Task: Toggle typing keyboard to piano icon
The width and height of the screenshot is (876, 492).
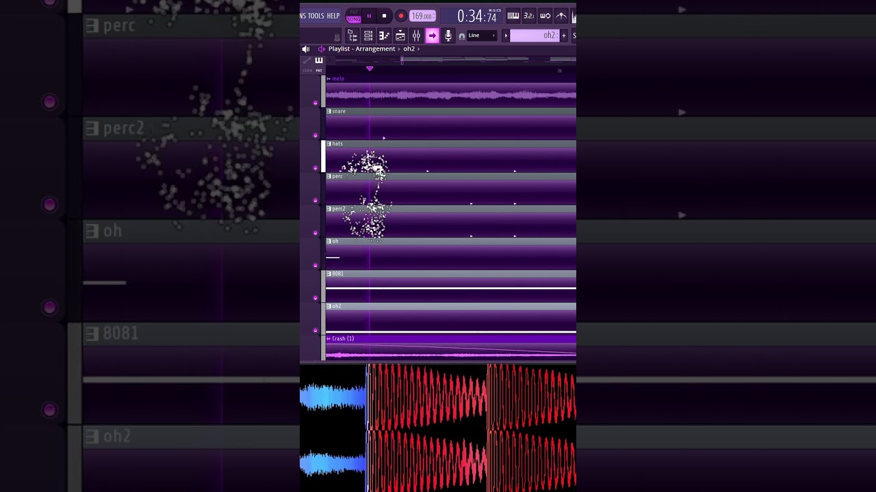Action: [513, 16]
